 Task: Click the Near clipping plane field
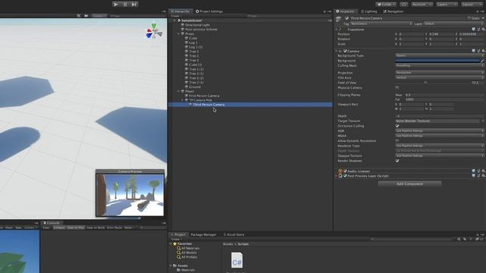tap(444, 95)
